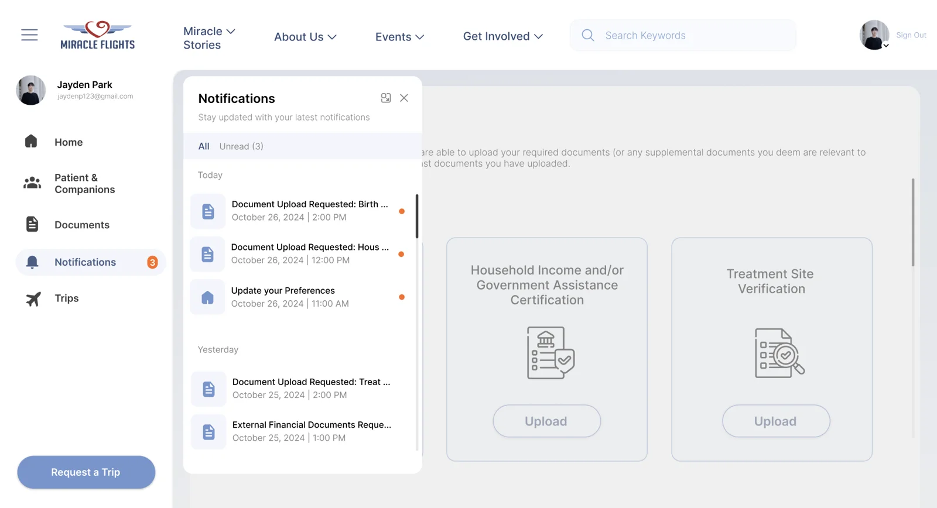This screenshot has width=937, height=508.
Task: Click the Home house icon in sidebar
Action: coord(31,141)
